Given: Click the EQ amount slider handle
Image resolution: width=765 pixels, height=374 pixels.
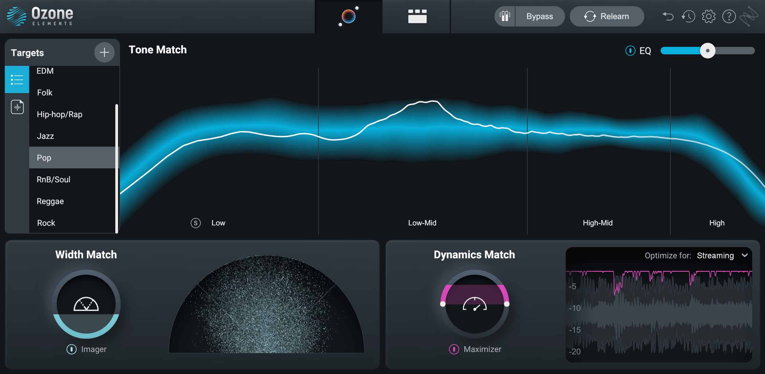Looking at the screenshot, I should coord(707,51).
